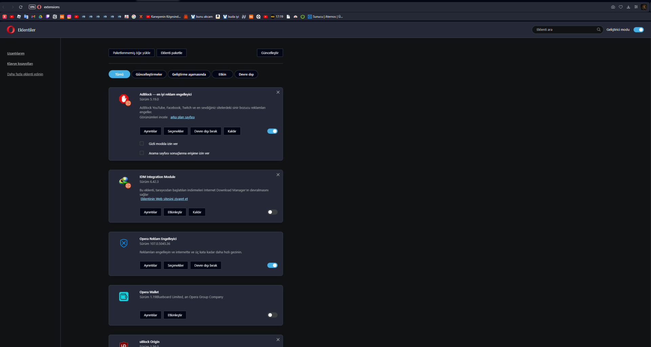This screenshot has width=651, height=347.
Task: Open Easy Setup sliders icon
Action: [636, 7]
